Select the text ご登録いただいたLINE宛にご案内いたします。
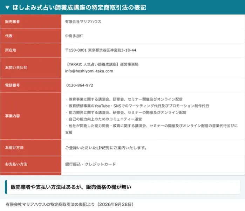245x211 pixels. click(106, 148)
